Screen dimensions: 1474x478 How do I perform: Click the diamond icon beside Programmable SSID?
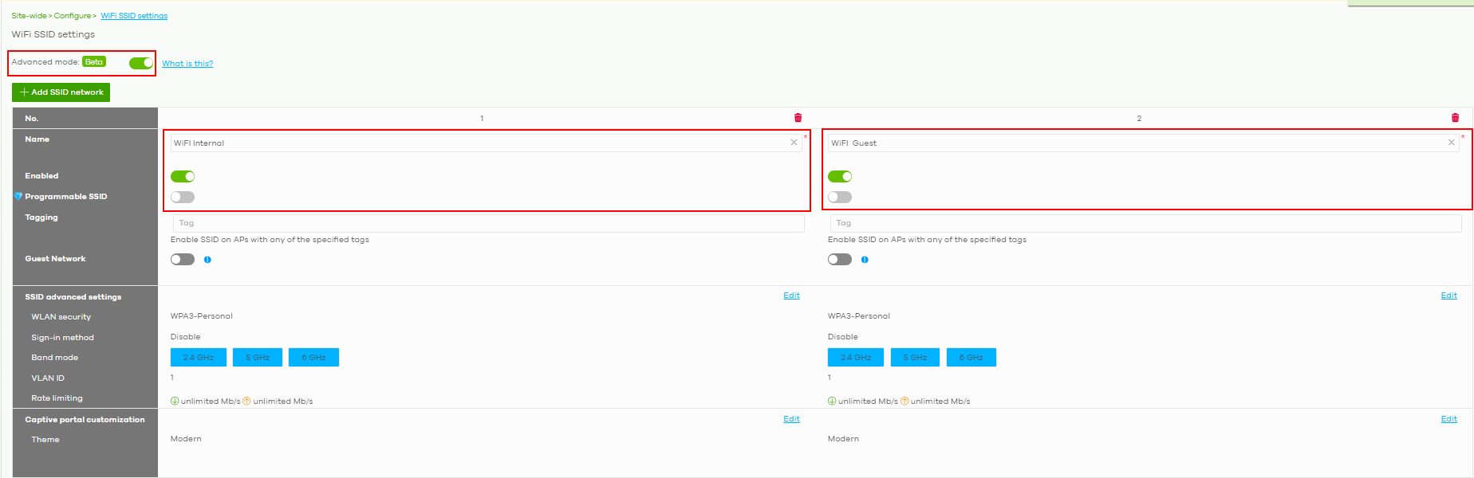point(18,196)
